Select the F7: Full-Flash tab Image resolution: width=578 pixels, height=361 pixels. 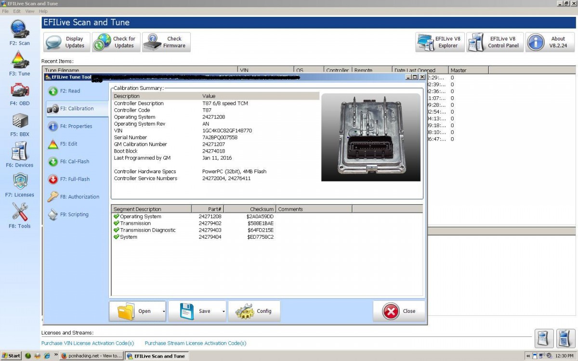click(77, 179)
